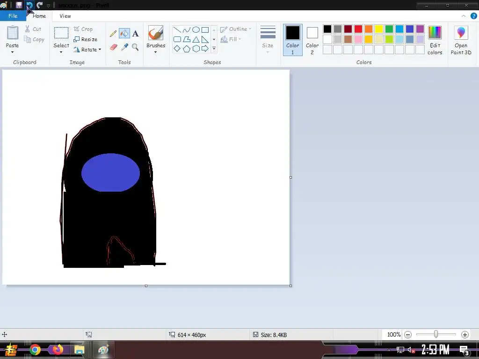Click the taskbar clock showing 2:53 PM
This screenshot has width=479, height=359.
pos(435,350)
